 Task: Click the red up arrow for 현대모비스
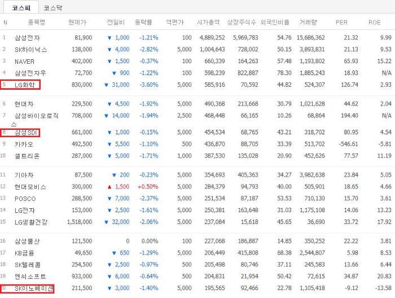[x=109, y=187]
